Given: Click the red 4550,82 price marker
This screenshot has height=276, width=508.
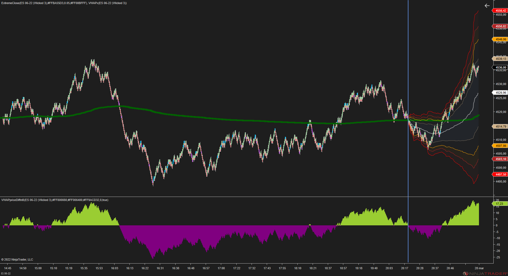Looking at the screenshot, I should coord(500,26).
